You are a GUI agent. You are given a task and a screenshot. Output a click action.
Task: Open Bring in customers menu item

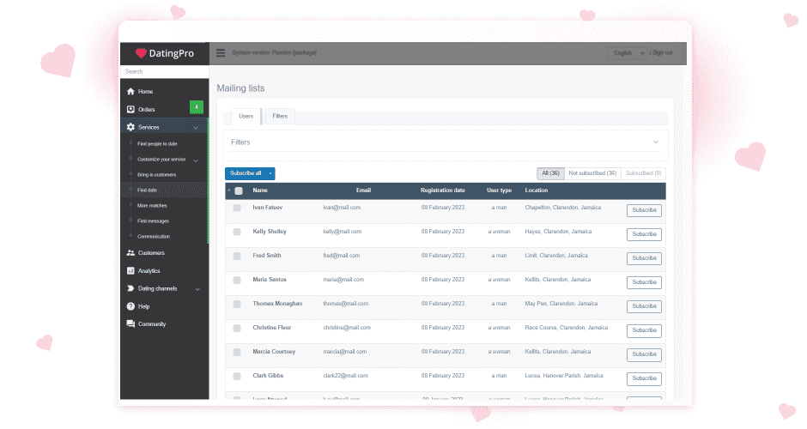coord(156,175)
